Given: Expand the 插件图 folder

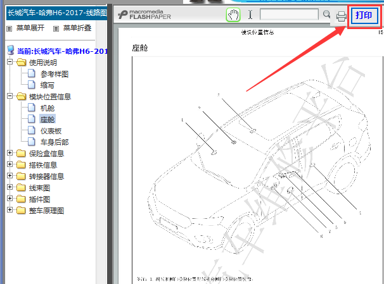Looking at the screenshot, I should [10, 198].
